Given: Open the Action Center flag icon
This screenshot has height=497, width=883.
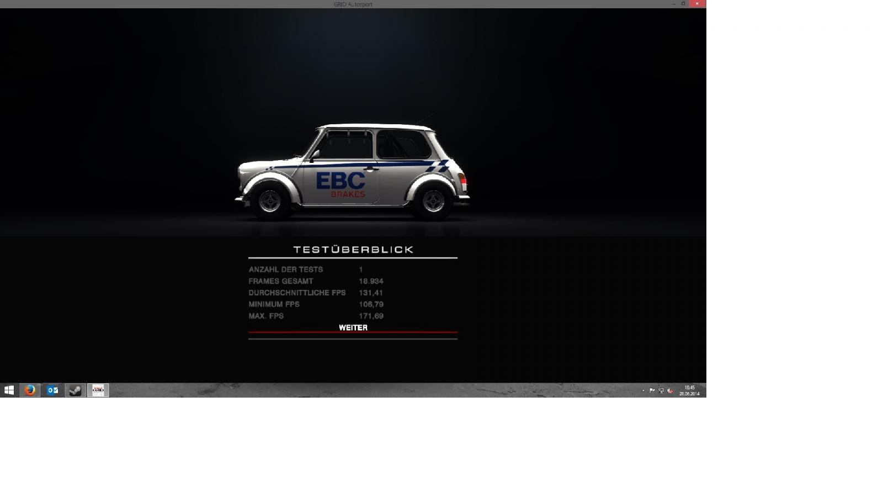Looking at the screenshot, I should (652, 390).
